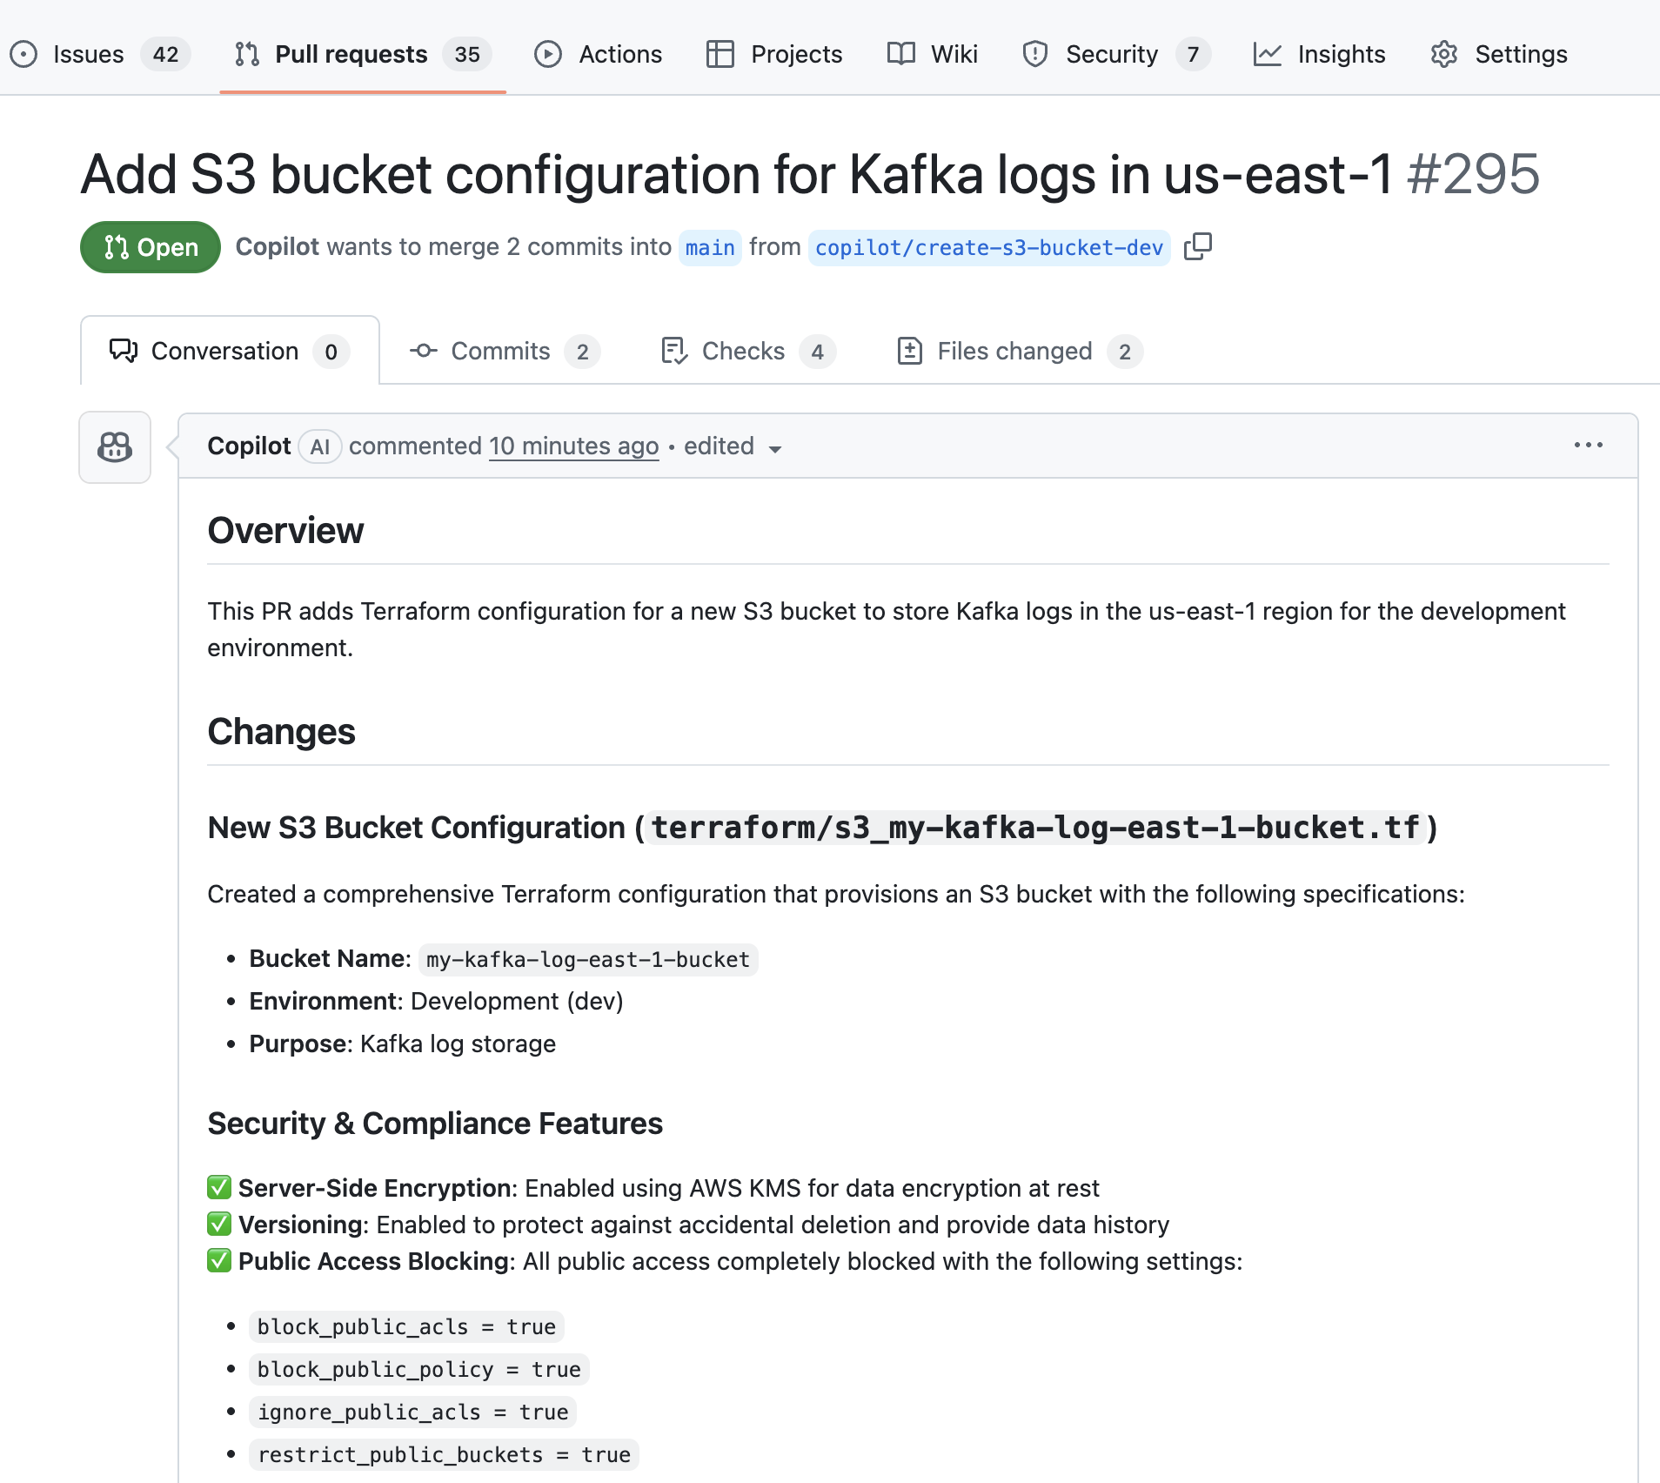
Task: Copy the head branch name icon
Action: [1197, 247]
